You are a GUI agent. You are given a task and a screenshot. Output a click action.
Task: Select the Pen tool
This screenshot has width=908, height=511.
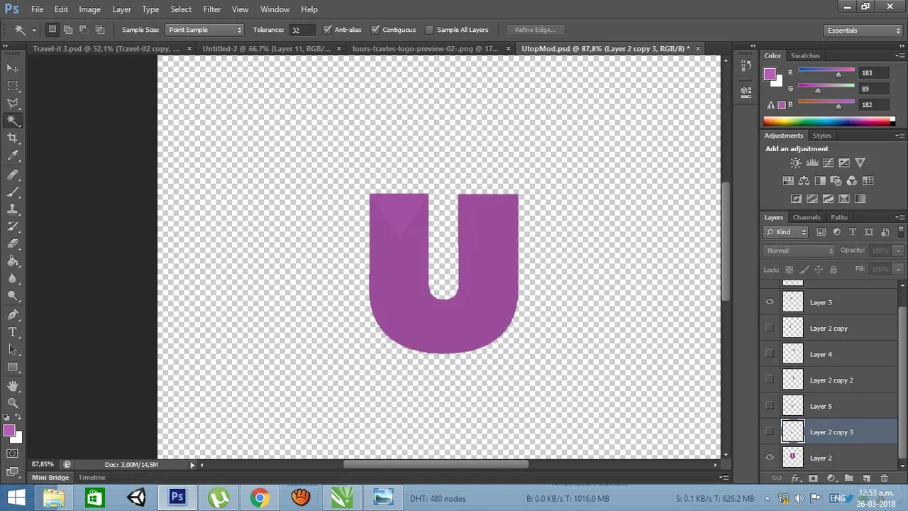13,315
